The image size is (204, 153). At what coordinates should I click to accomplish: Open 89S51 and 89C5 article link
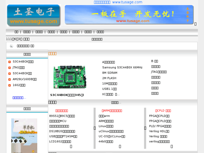[62, 116]
